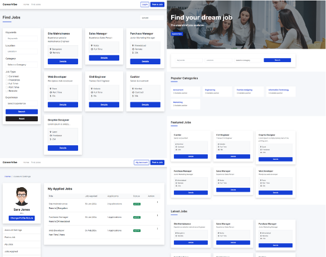Open Select a Category dropdown in home page search bar
The width and height of the screenshot is (326, 257).
[x=248, y=60]
